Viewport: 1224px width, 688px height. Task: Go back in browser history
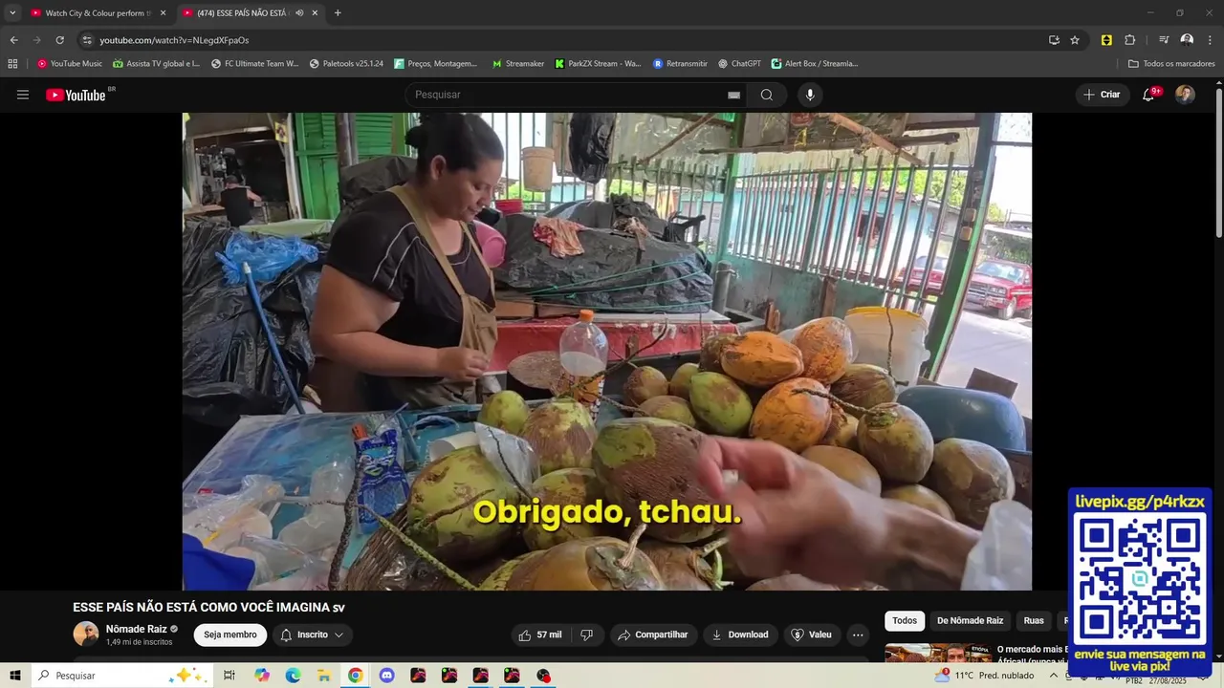pyautogui.click(x=13, y=40)
